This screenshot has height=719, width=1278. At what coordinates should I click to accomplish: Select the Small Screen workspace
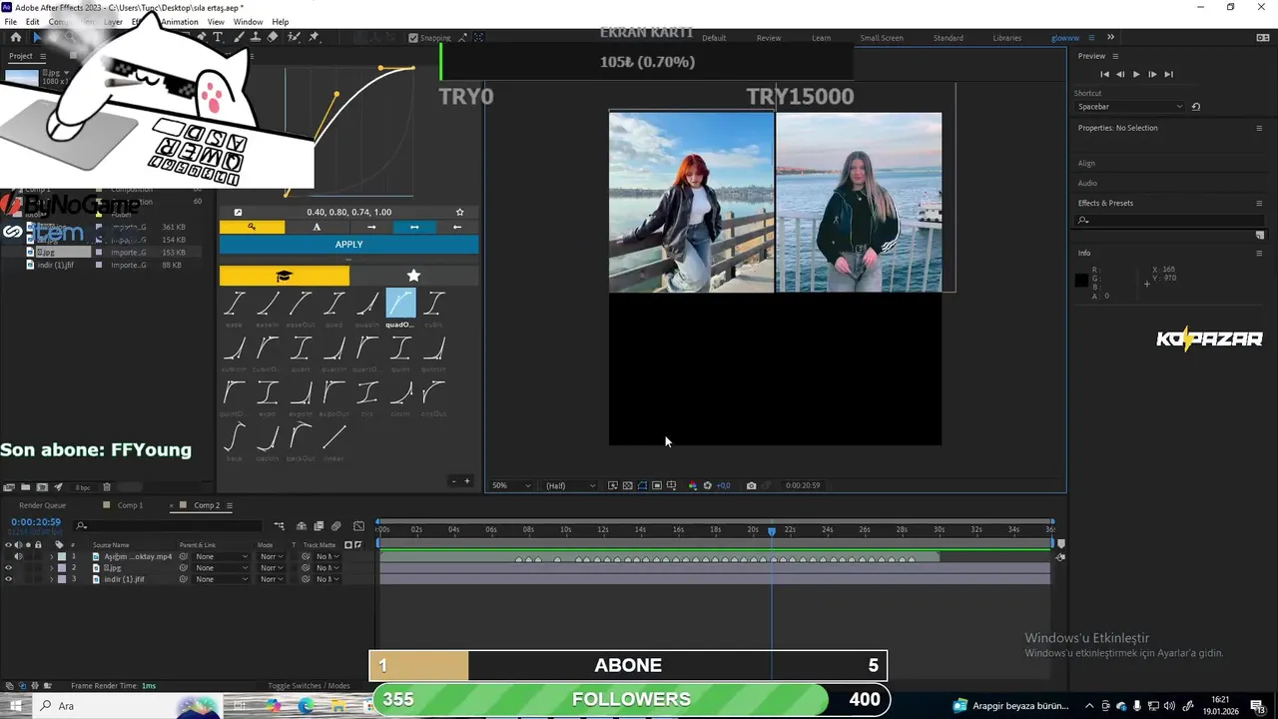tap(882, 38)
